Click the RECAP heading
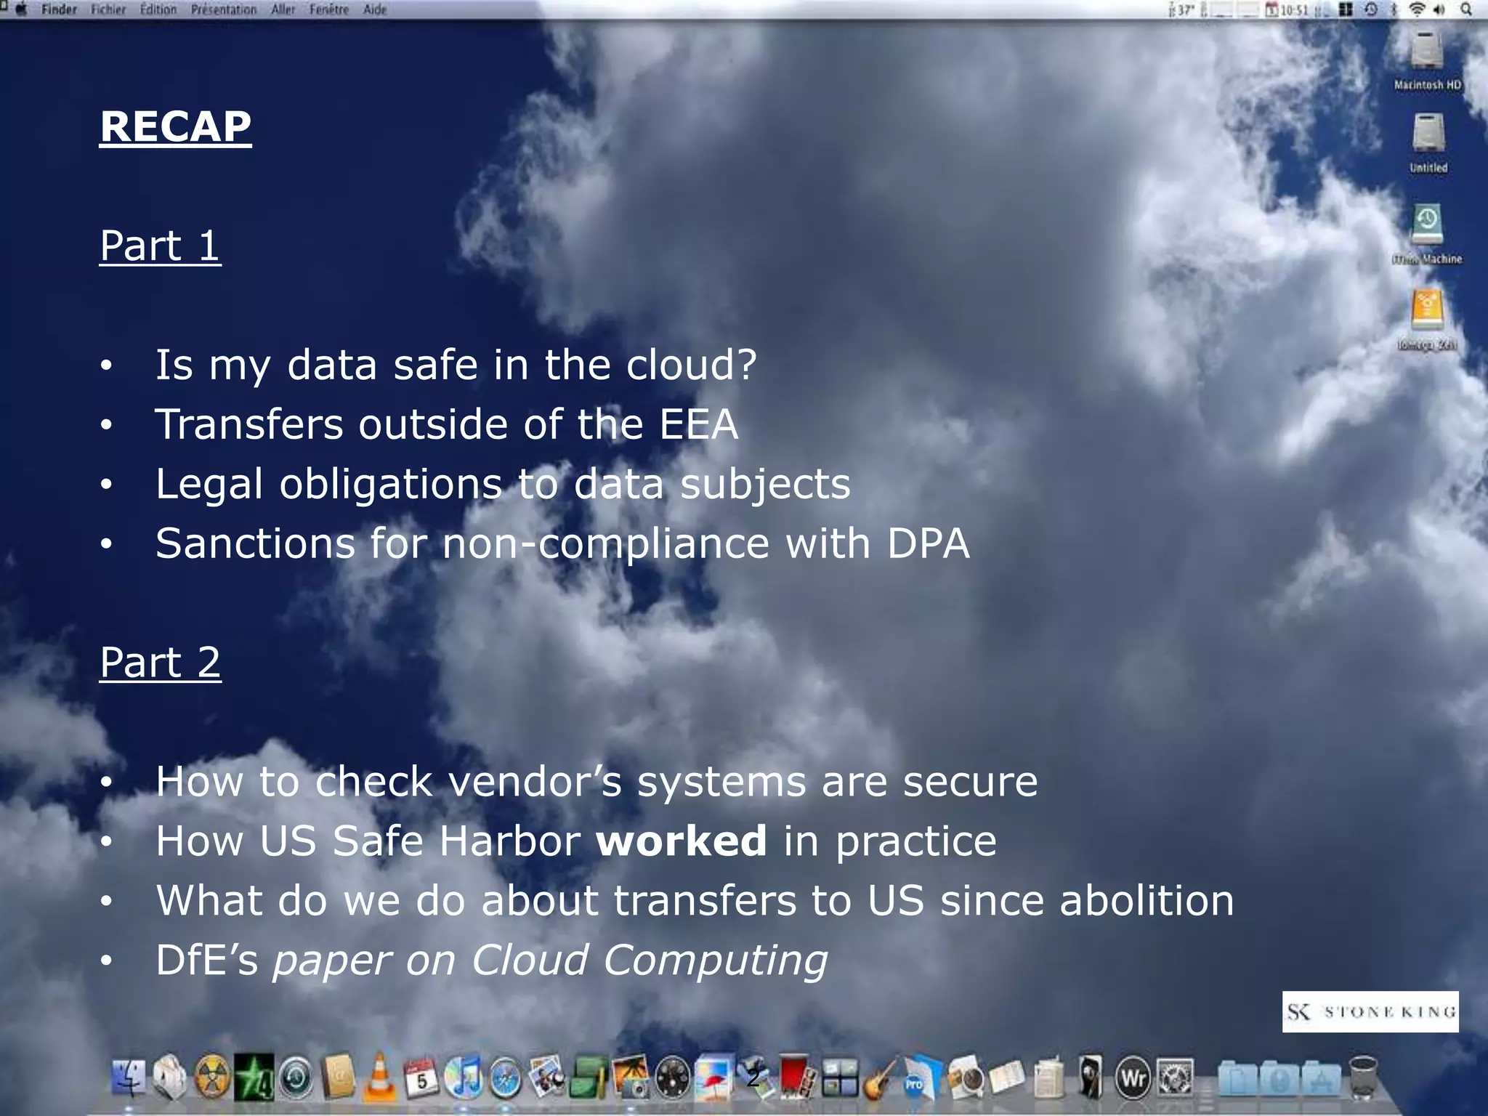Viewport: 1488px width, 1116px height. [x=176, y=126]
